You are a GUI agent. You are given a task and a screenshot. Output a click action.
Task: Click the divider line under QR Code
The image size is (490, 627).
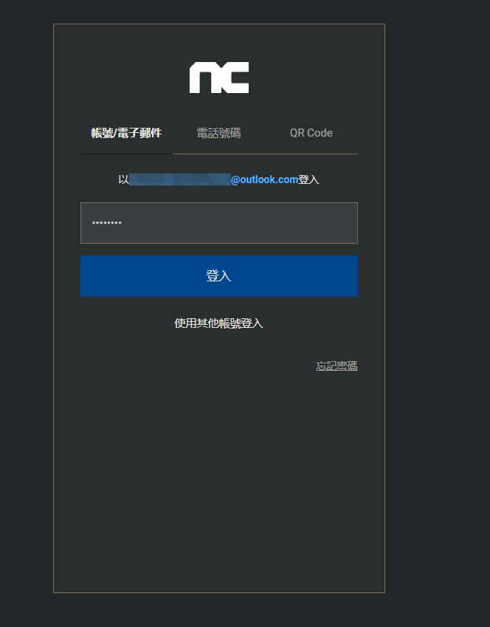[311, 154]
